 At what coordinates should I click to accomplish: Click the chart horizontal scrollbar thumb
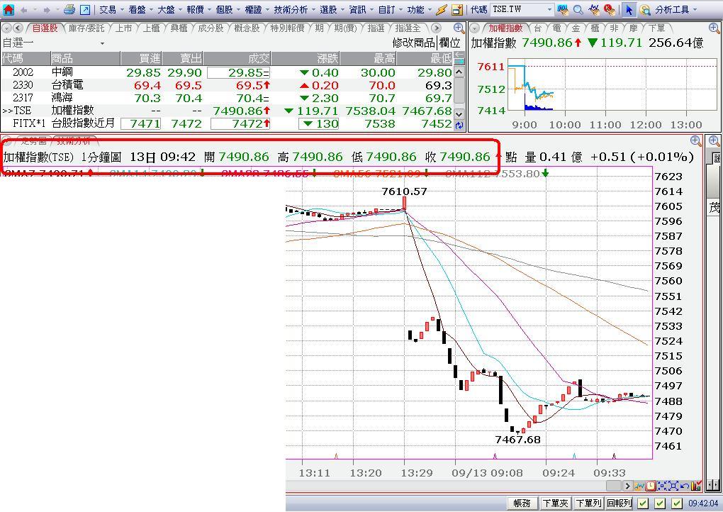614,486
